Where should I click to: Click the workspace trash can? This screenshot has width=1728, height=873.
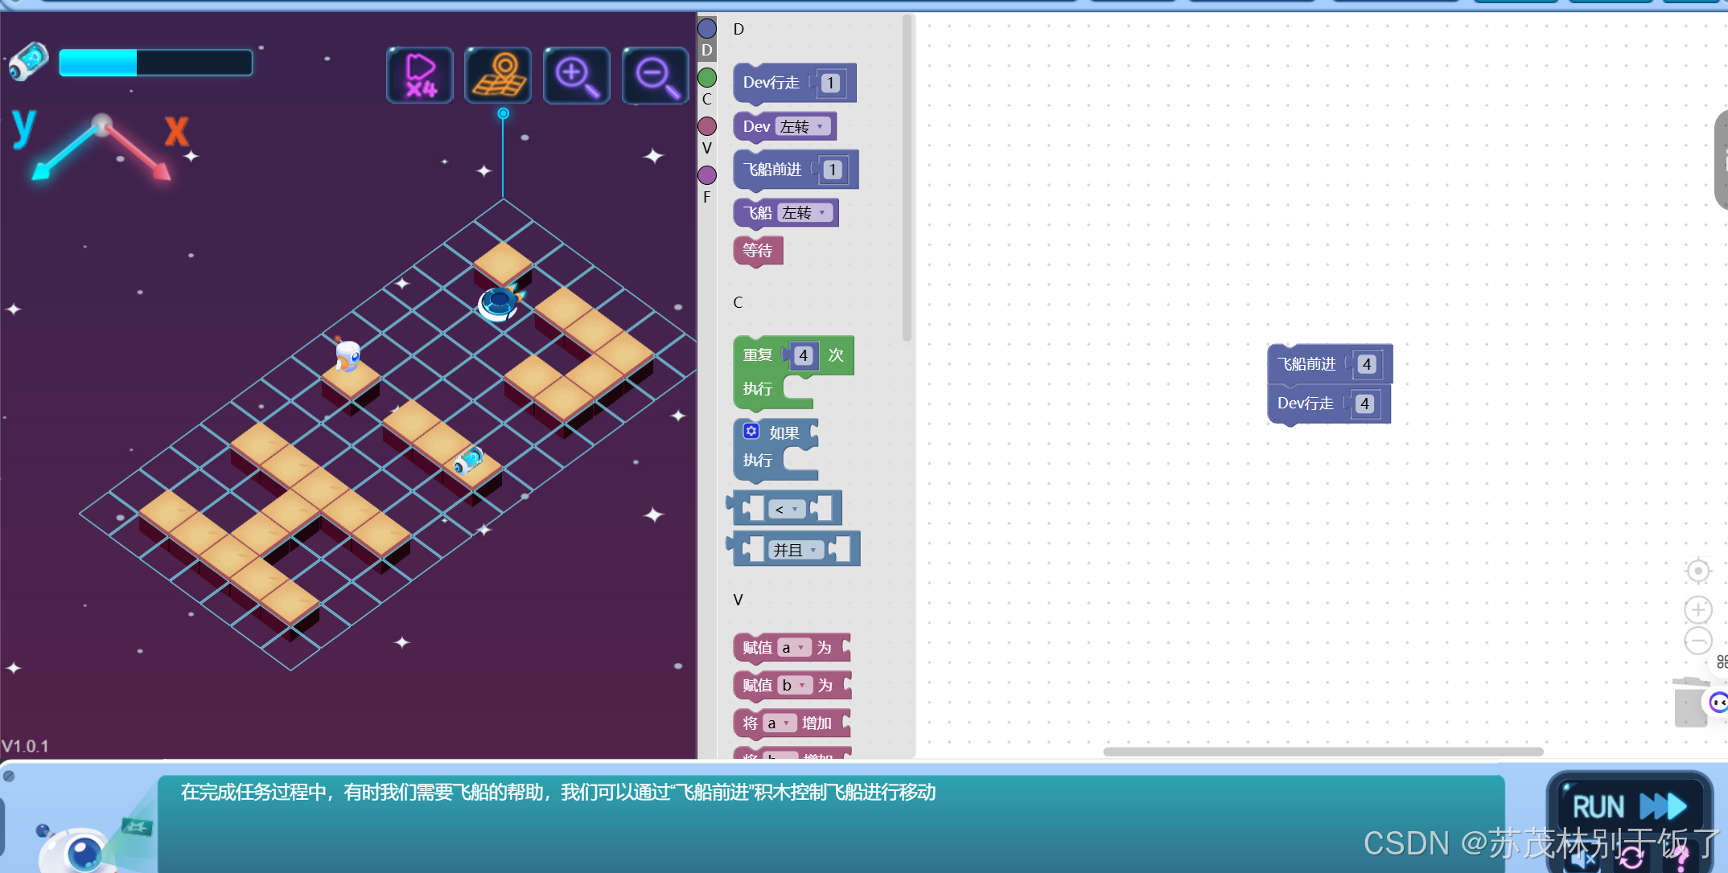coord(1690,703)
